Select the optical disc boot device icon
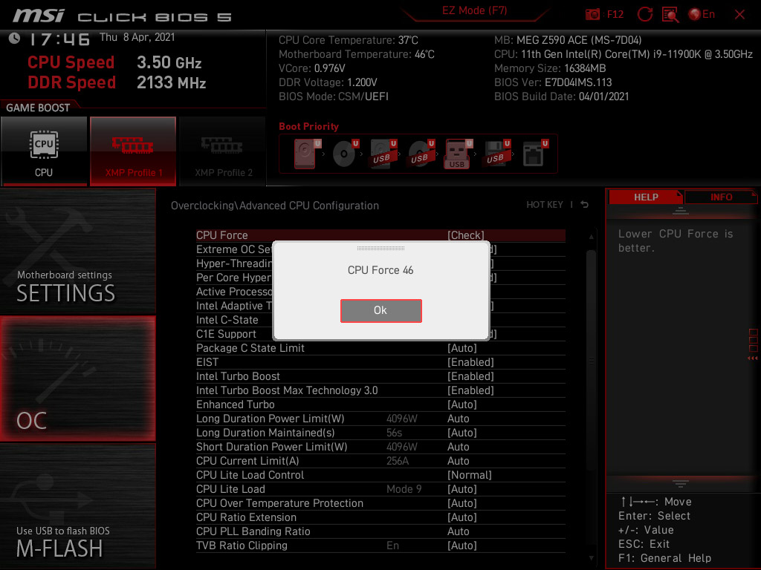This screenshot has width=761, height=570. pos(345,154)
